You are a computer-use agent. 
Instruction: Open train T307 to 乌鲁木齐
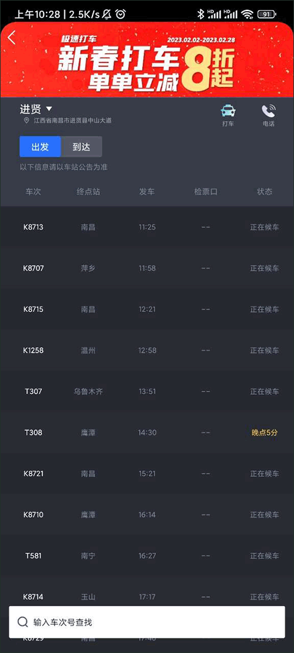[x=147, y=392]
